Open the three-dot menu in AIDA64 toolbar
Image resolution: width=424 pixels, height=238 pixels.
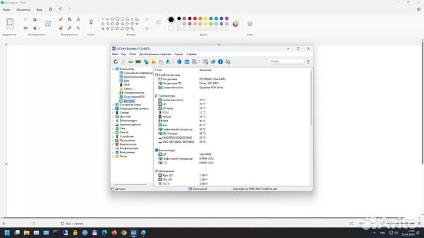coord(308,62)
